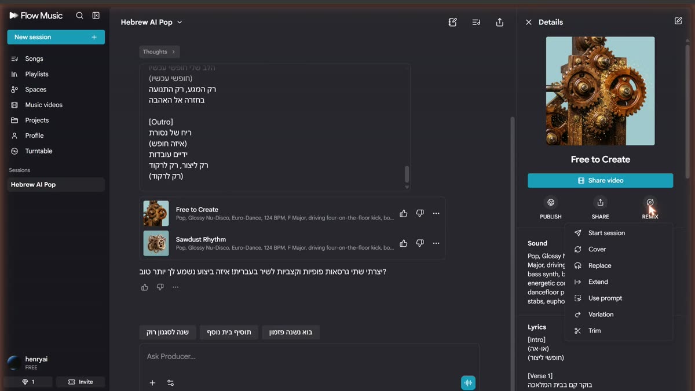The image size is (695, 391).
Task: Play the Free to Create track thumbnail
Action: 156,214
